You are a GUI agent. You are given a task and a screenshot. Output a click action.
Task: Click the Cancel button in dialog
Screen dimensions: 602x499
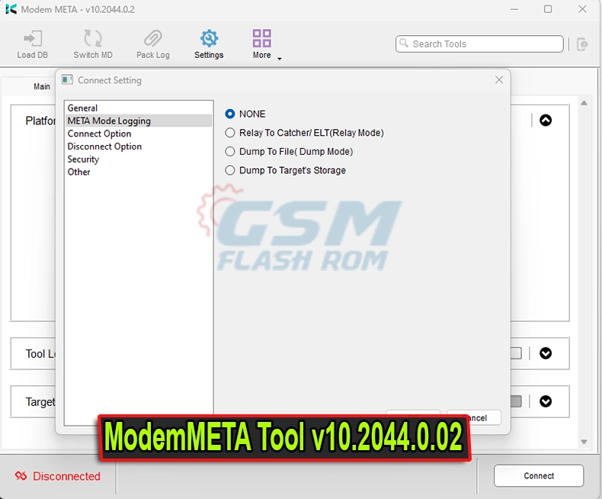click(474, 417)
